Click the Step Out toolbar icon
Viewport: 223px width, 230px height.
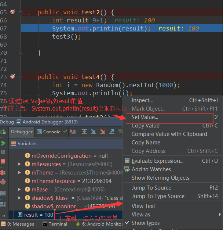point(112,132)
